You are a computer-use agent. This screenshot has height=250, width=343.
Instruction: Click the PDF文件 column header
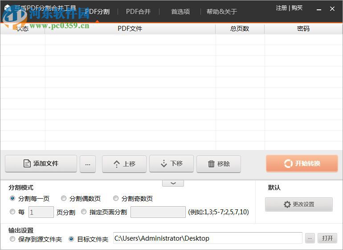point(130,29)
